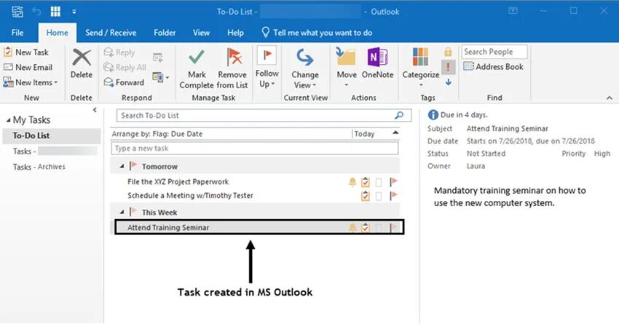
Task: Click the OneNote icon
Action: click(377, 58)
